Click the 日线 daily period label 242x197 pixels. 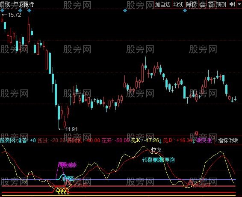point(5,4)
